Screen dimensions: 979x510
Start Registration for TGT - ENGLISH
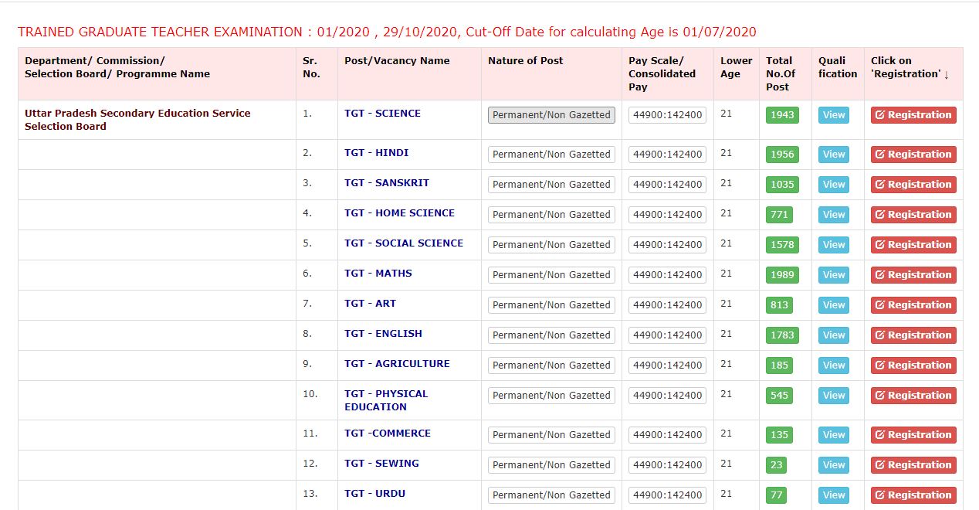(913, 335)
